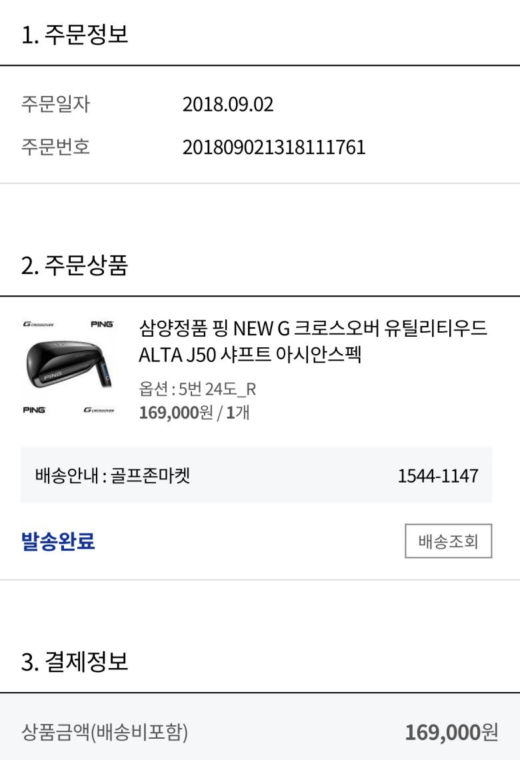Tap the 3. 결제정보 section heading
Screen dimensions: 520x760
(x=75, y=661)
